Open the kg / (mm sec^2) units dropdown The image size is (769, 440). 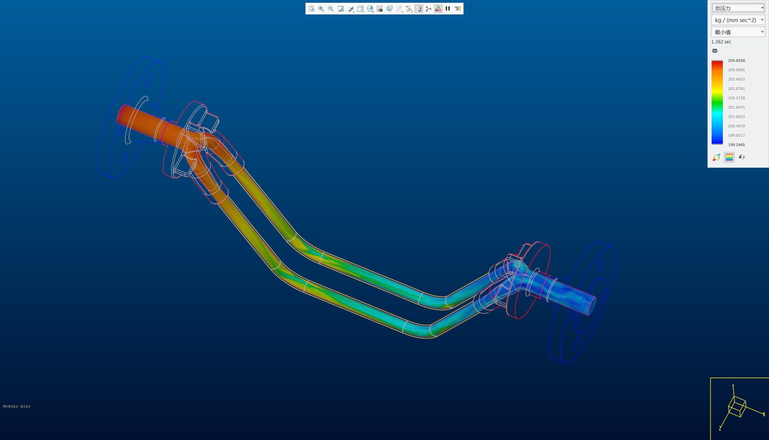pyautogui.click(x=738, y=20)
